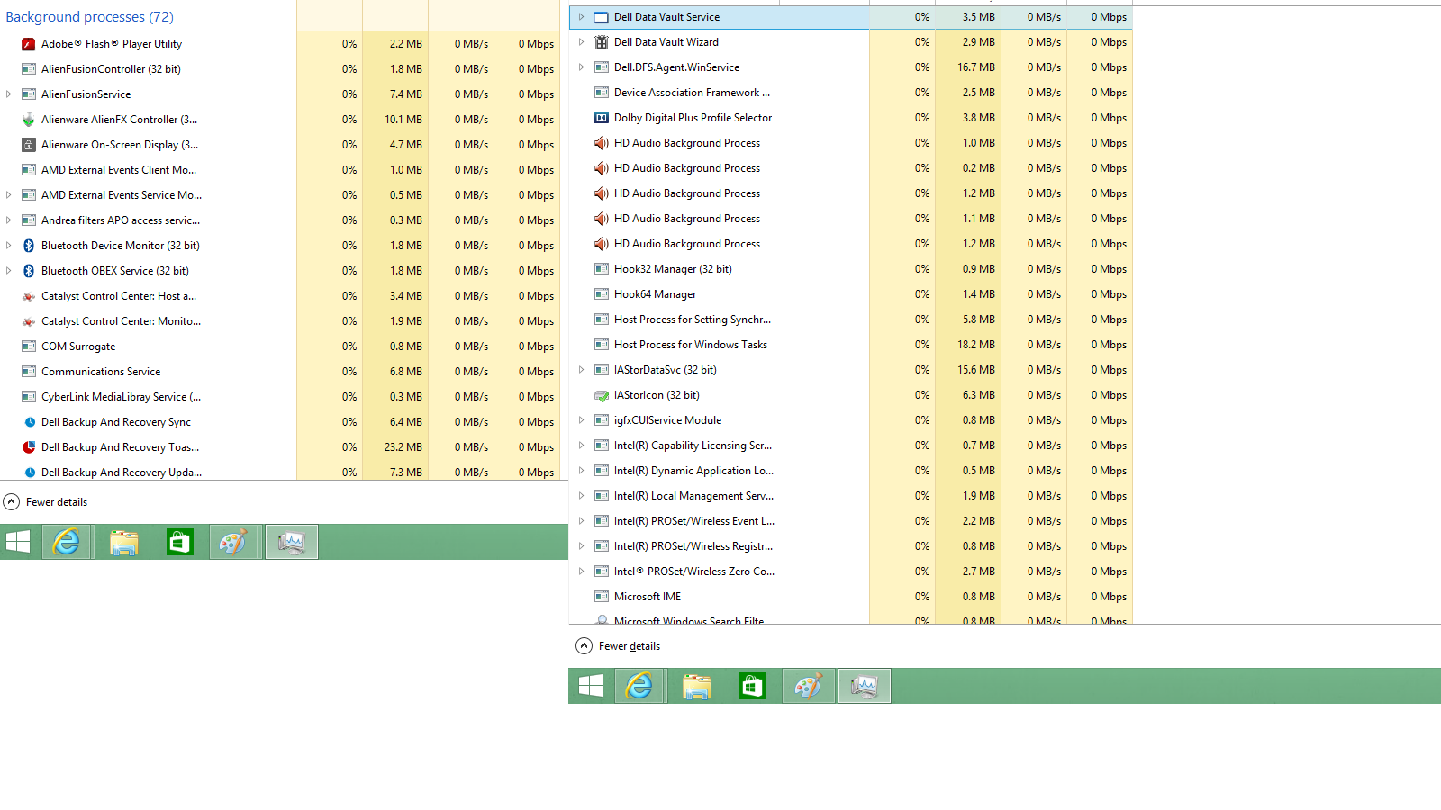The height and width of the screenshot is (810, 1441).
Task: Select the IAStorIcon process icon
Action: click(602, 395)
